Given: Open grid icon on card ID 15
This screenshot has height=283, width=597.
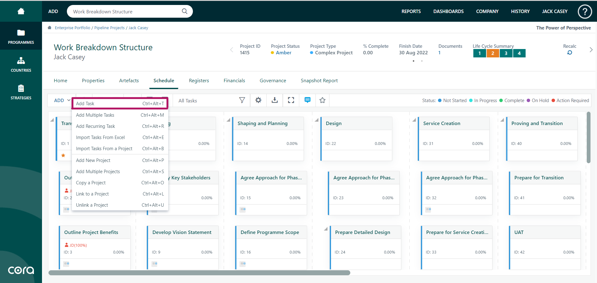Looking at the screenshot, I should [x=243, y=210].
